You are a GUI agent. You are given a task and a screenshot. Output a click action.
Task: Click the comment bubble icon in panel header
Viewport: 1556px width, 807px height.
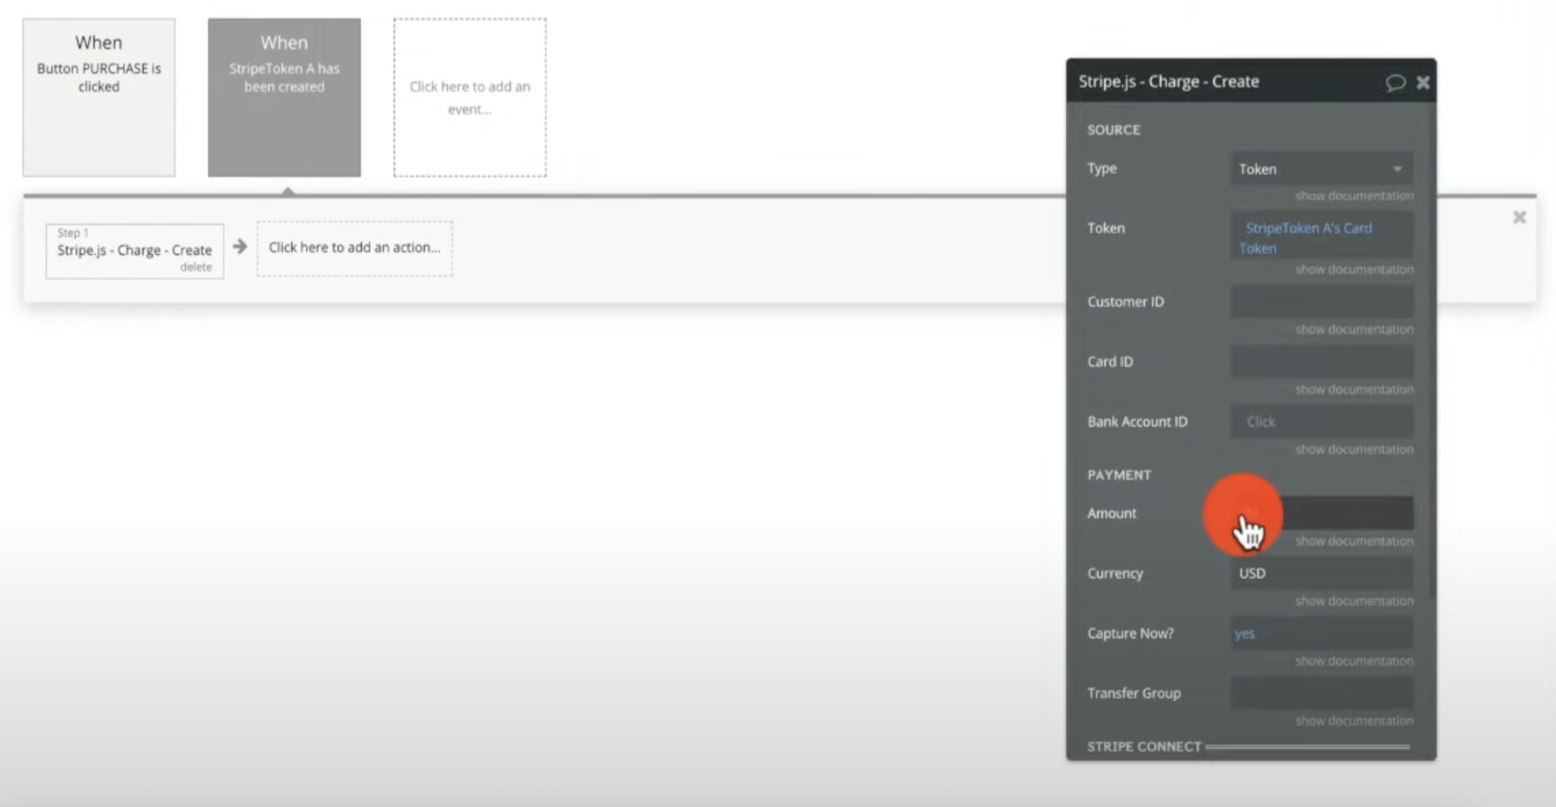coord(1395,82)
